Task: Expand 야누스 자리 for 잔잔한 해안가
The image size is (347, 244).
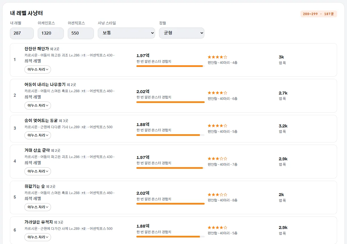Action: click(38, 70)
